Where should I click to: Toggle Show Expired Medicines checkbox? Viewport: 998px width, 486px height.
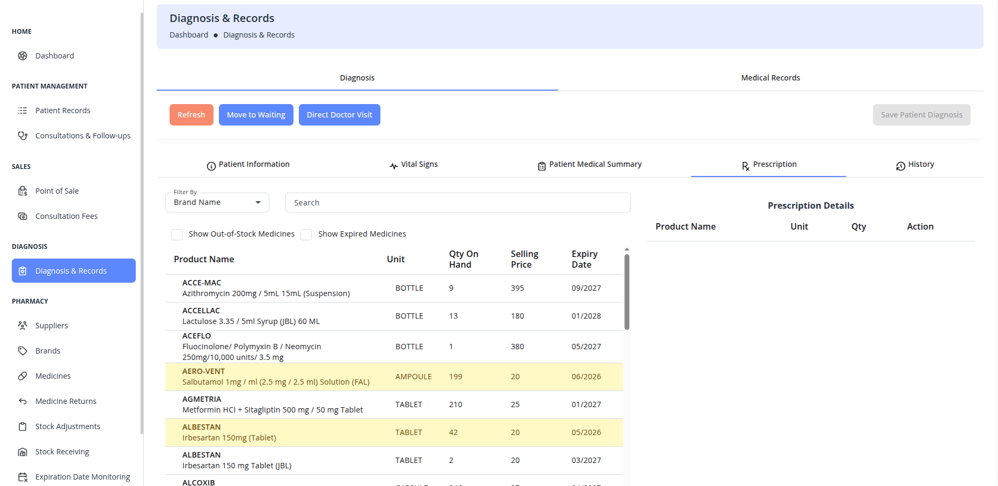point(306,234)
